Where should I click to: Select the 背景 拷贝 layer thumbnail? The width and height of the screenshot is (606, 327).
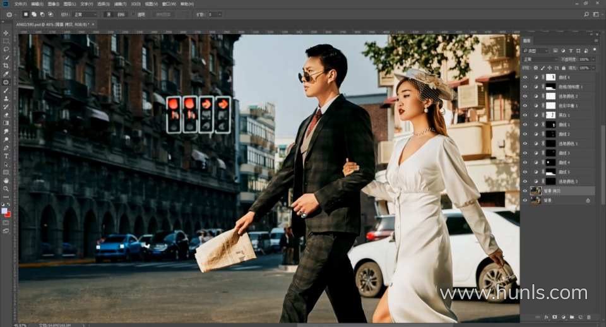point(535,191)
